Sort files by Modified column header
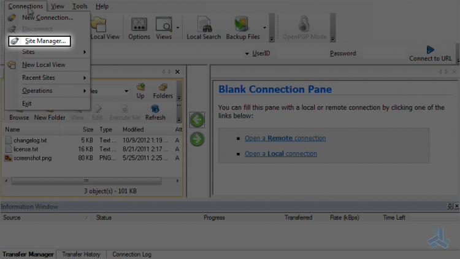This screenshot has width=460, height=259. point(145,129)
